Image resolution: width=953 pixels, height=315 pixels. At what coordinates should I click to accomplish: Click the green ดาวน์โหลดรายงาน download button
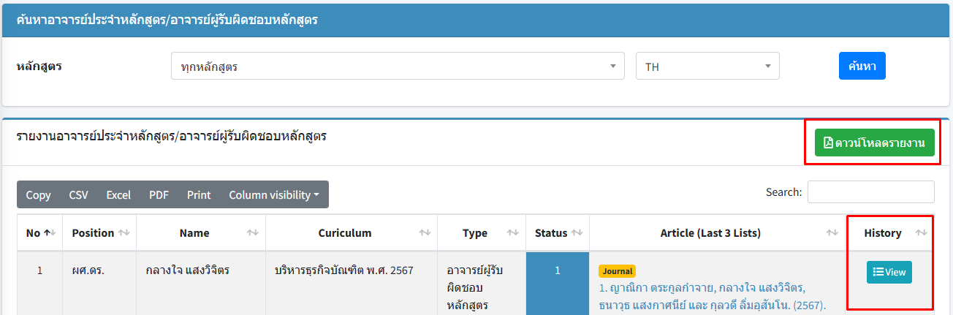click(x=873, y=143)
